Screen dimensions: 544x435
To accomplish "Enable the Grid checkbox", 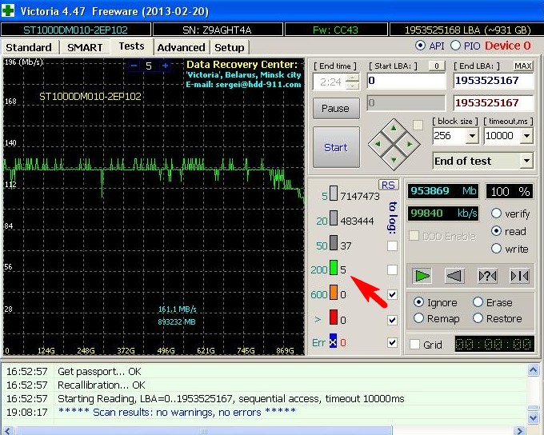I will tap(414, 345).
